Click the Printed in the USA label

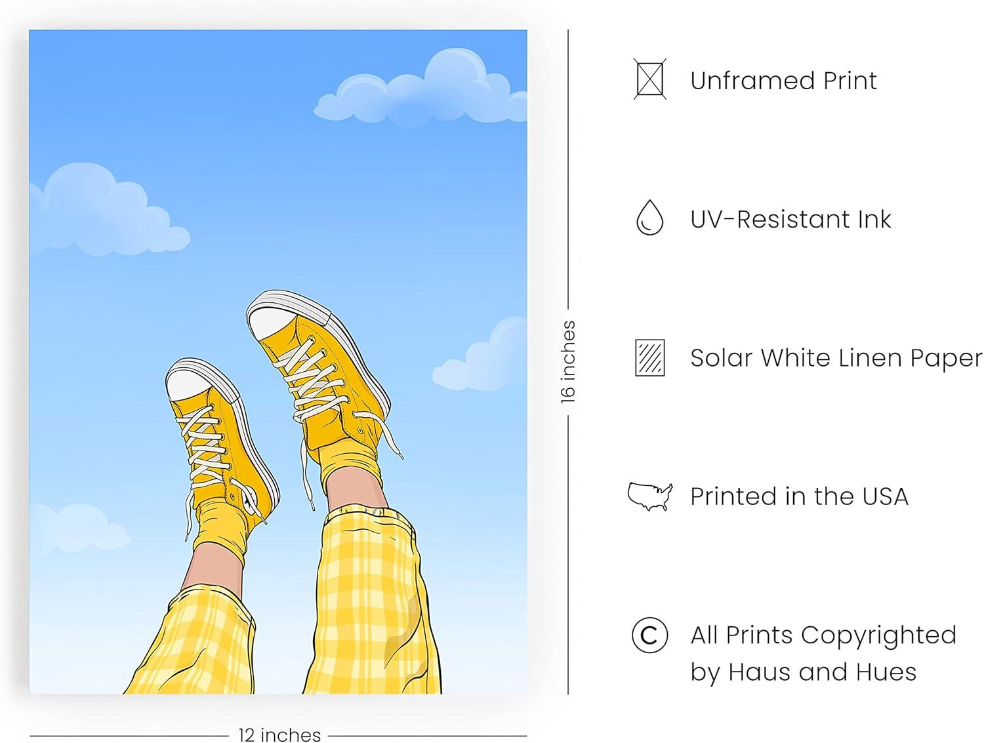799,496
